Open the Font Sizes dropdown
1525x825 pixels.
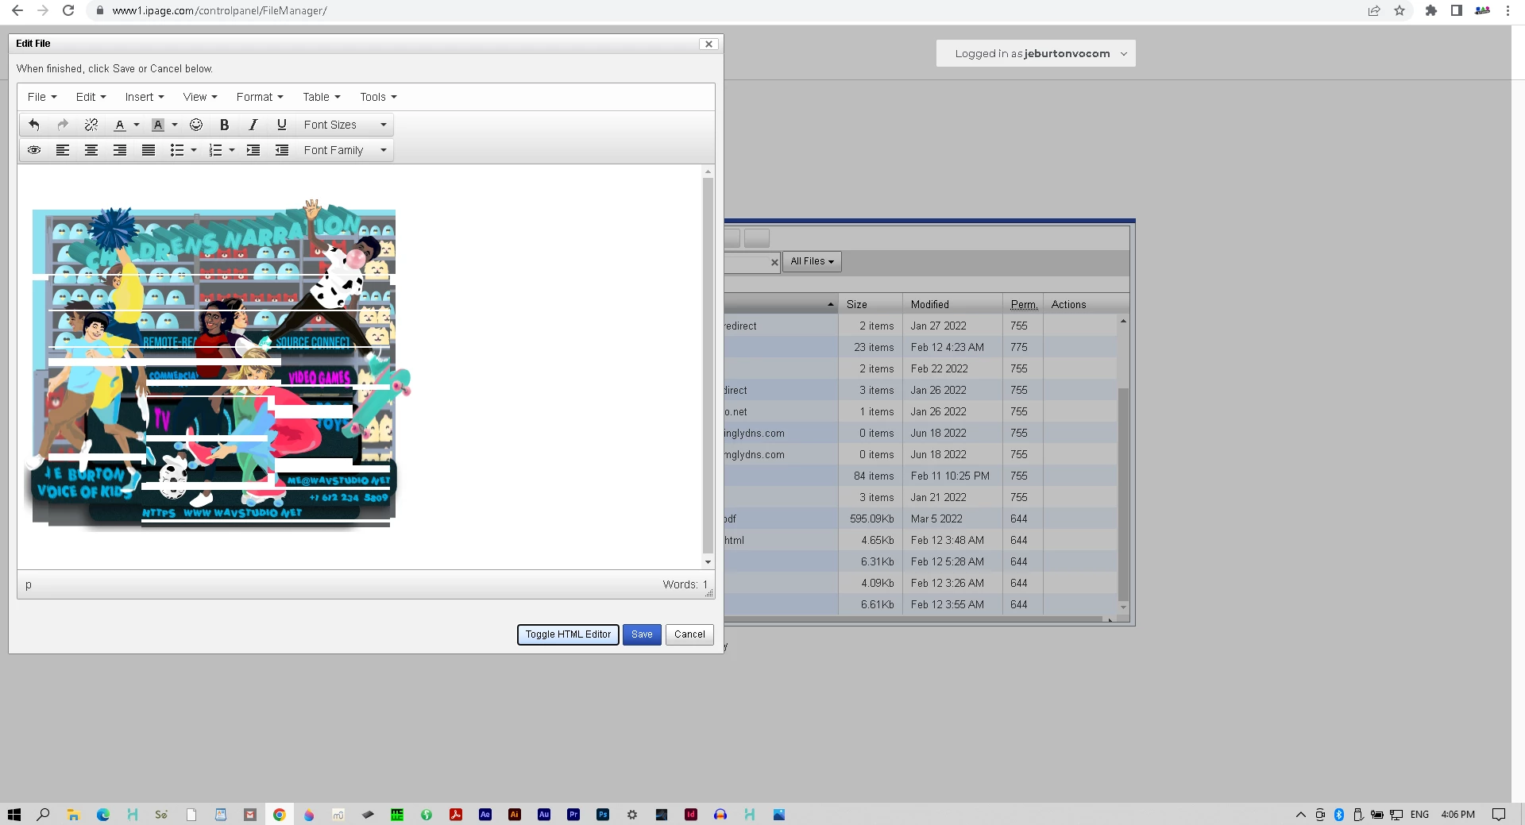(345, 125)
